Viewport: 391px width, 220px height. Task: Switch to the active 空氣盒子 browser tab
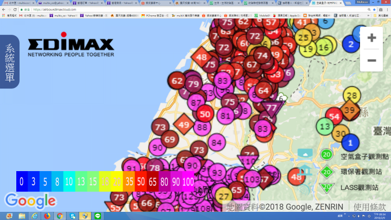pos(327,3)
